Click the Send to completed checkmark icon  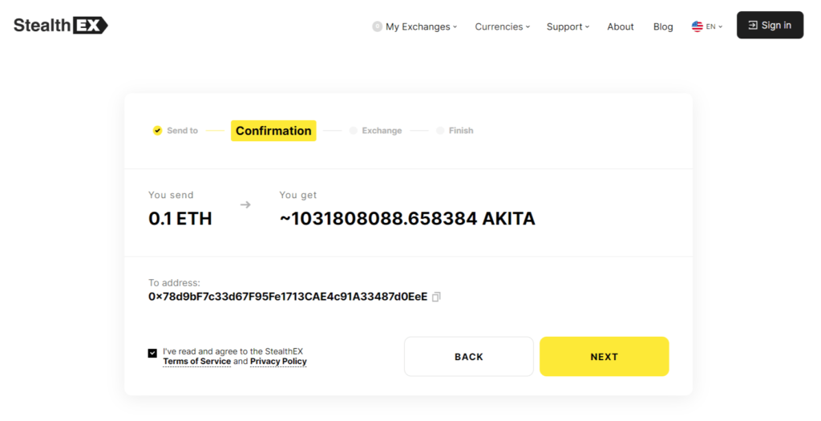pos(157,131)
